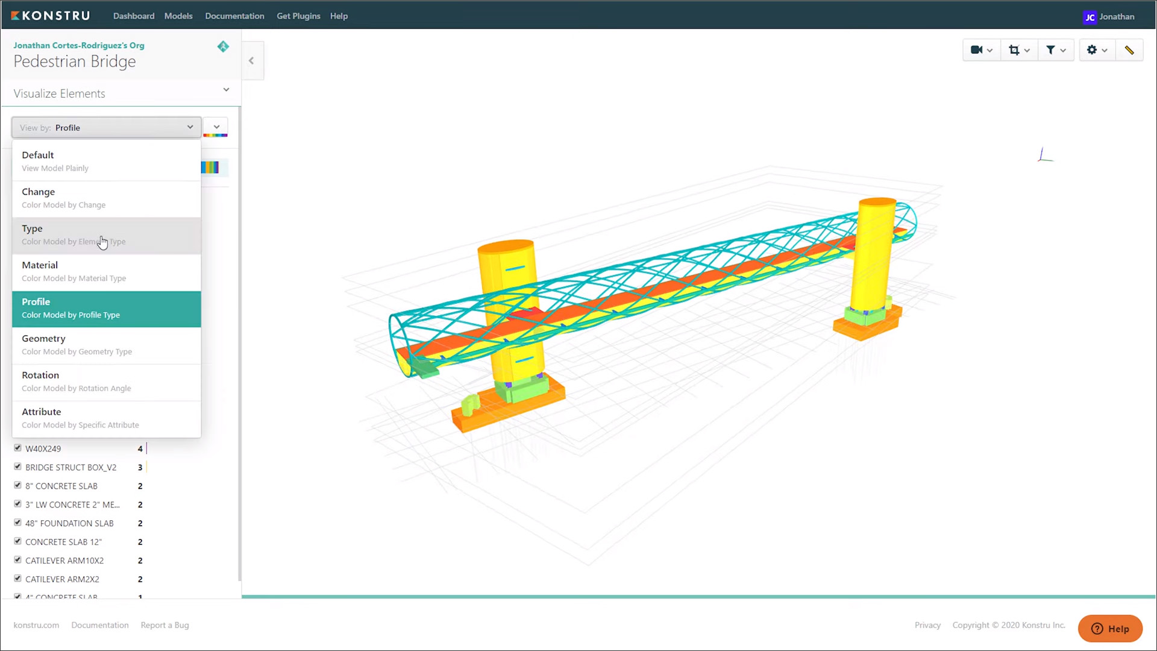Select Default view option

click(106, 162)
